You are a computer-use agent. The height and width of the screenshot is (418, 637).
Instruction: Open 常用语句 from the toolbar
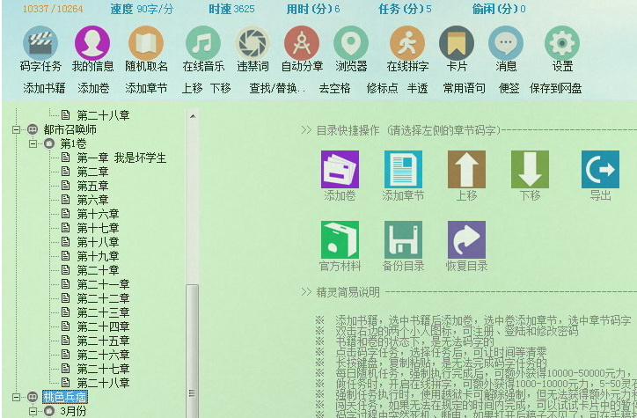[464, 88]
